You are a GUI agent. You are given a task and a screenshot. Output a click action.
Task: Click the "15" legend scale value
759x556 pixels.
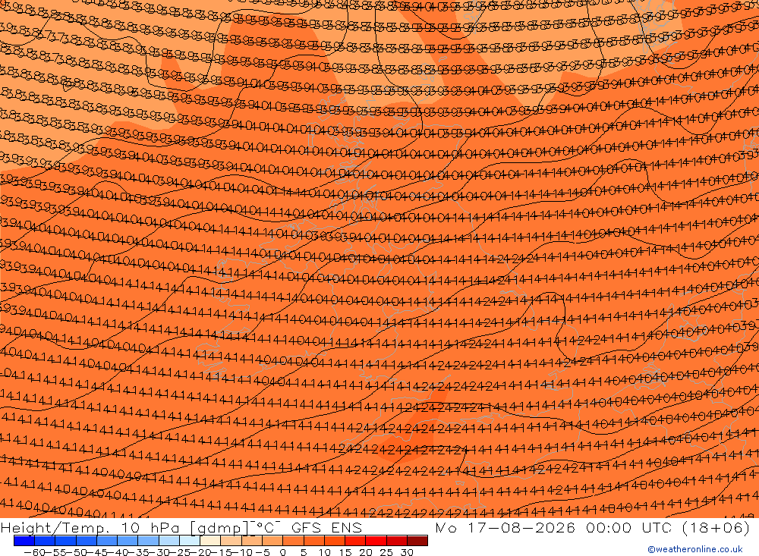[345, 552]
